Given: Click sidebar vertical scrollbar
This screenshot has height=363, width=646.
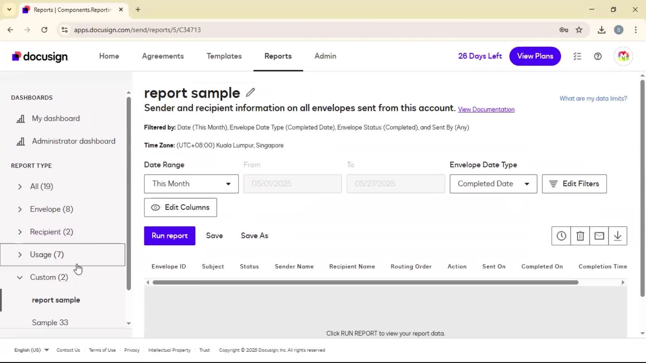Looking at the screenshot, I should point(129,194).
